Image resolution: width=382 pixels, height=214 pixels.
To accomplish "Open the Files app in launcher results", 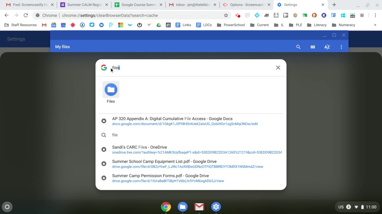I will (111, 92).
